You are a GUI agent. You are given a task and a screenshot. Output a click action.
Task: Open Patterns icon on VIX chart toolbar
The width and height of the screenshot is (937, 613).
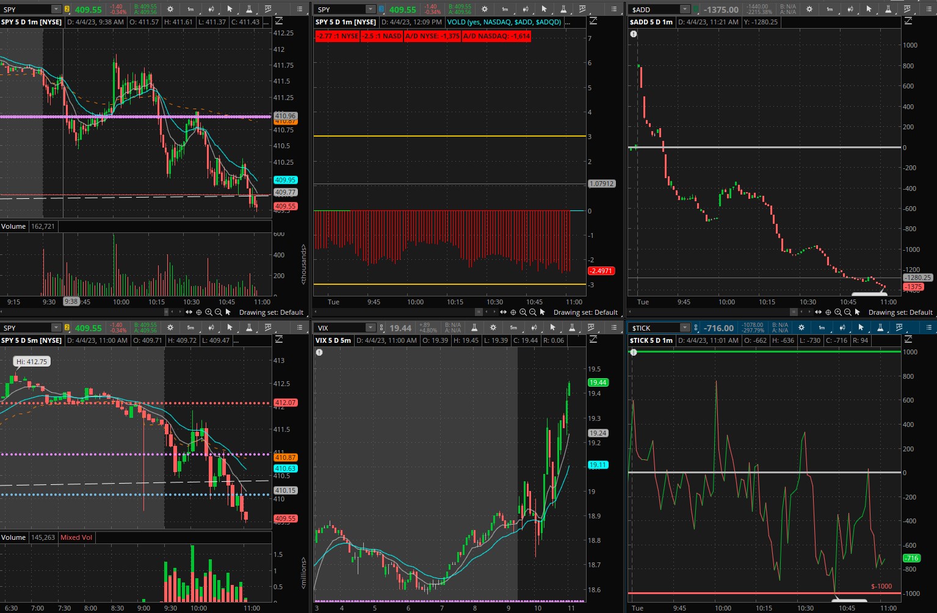591,328
